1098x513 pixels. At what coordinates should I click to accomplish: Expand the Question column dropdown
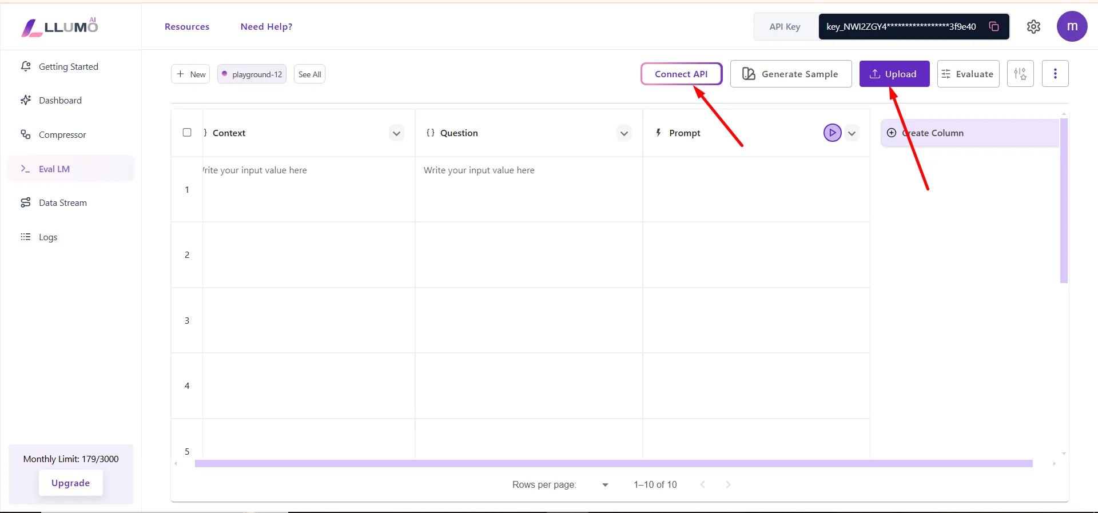coord(624,133)
